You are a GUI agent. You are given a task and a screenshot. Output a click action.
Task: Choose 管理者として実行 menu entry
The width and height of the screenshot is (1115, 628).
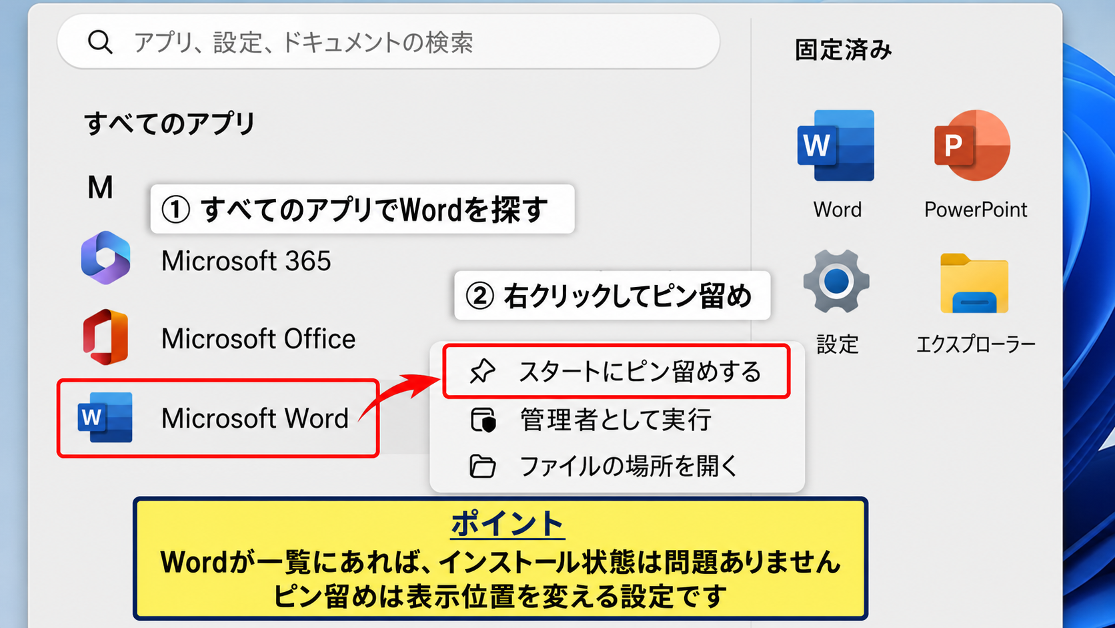[617, 420]
